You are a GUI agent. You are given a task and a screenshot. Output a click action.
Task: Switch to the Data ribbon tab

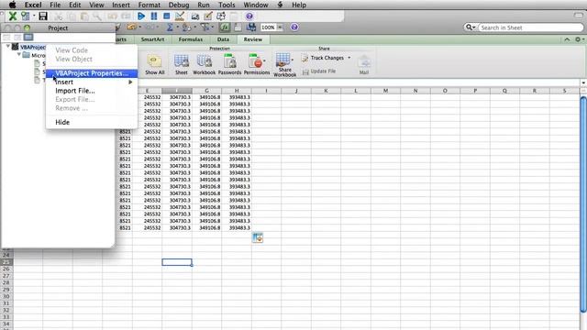click(x=223, y=39)
